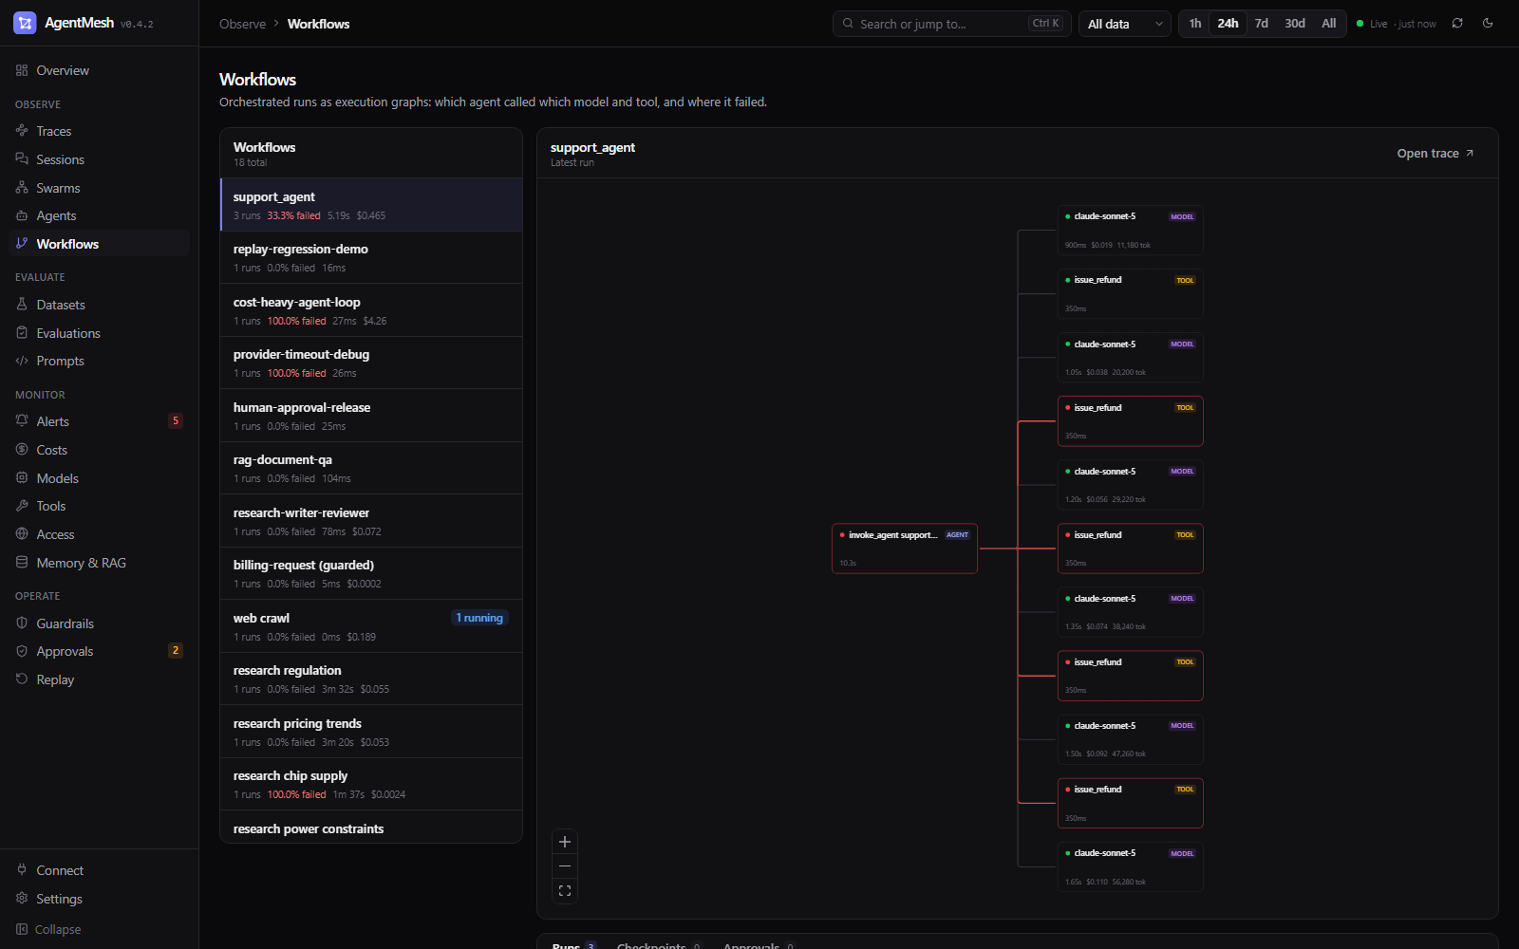Open Access page
The width and height of the screenshot is (1519, 949).
(99, 534)
